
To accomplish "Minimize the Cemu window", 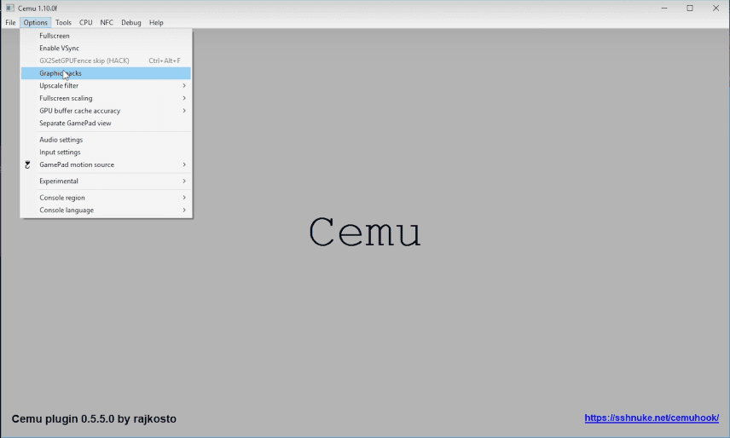I will coord(662,8).
